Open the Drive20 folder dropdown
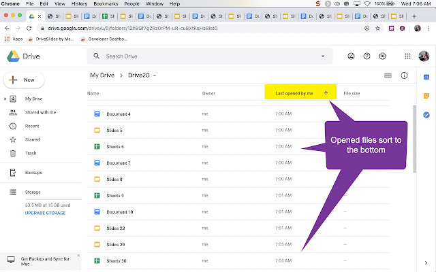Viewport: 436px width, 272px height. [155, 75]
